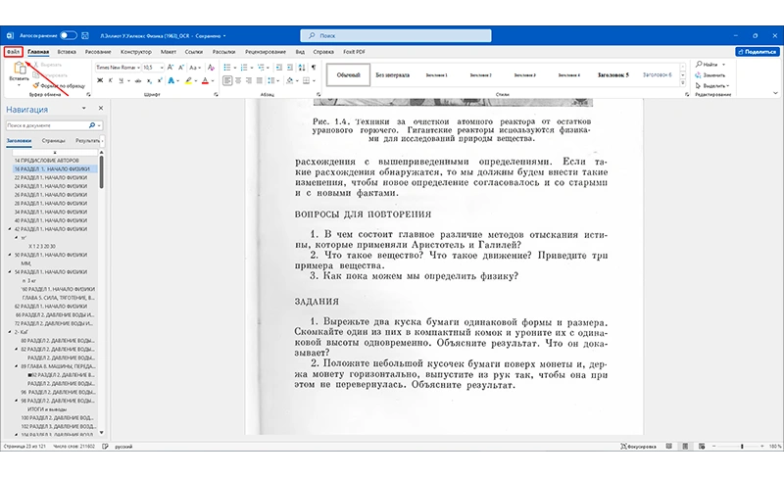
Task: Click the sort icon
Action: click(x=302, y=67)
